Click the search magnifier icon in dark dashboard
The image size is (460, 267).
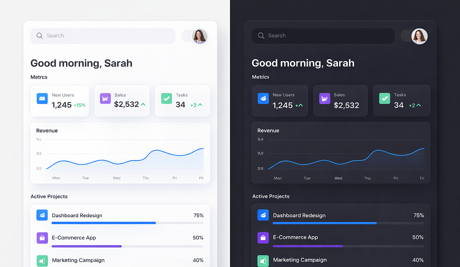[261, 36]
